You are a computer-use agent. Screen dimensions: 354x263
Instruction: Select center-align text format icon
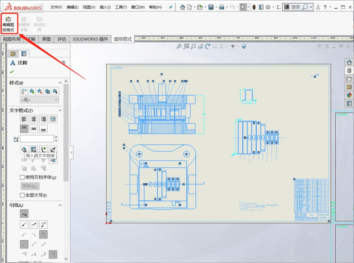click(34, 119)
